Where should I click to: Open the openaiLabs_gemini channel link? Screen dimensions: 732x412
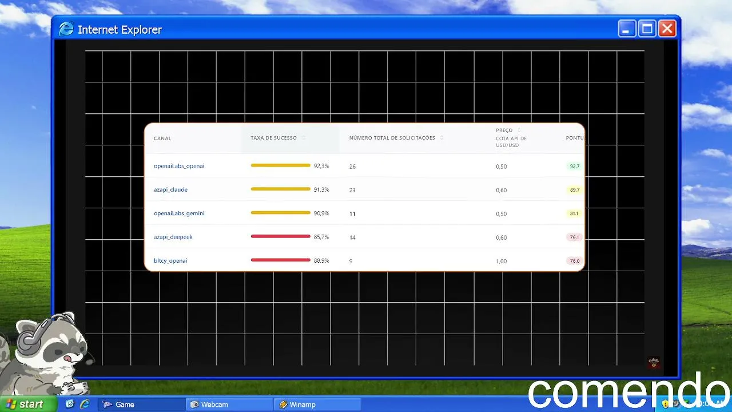(x=179, y=213)
